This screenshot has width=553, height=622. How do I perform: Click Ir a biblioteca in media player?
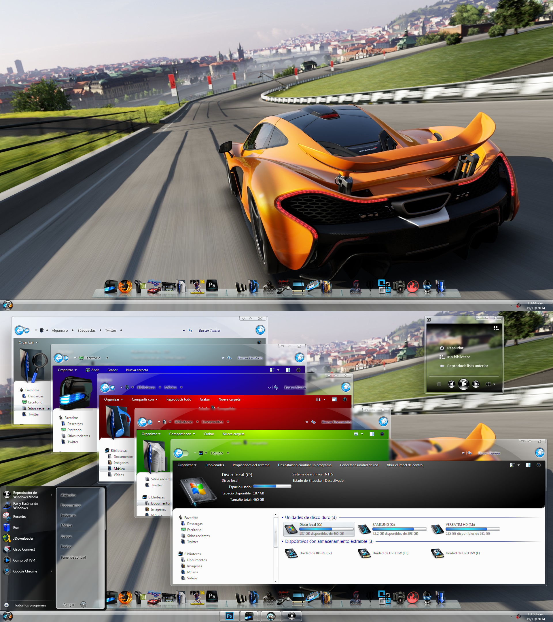click(x=458, y=357)
